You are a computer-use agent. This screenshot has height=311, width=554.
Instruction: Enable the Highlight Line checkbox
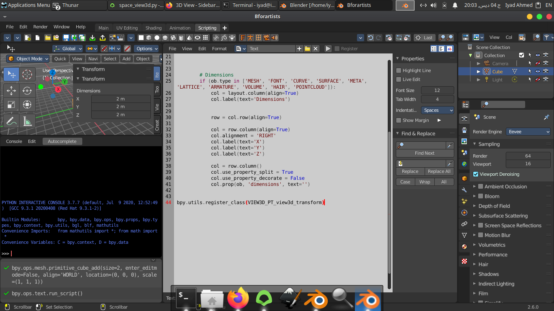pyautogui.click(x=399, y=70)
